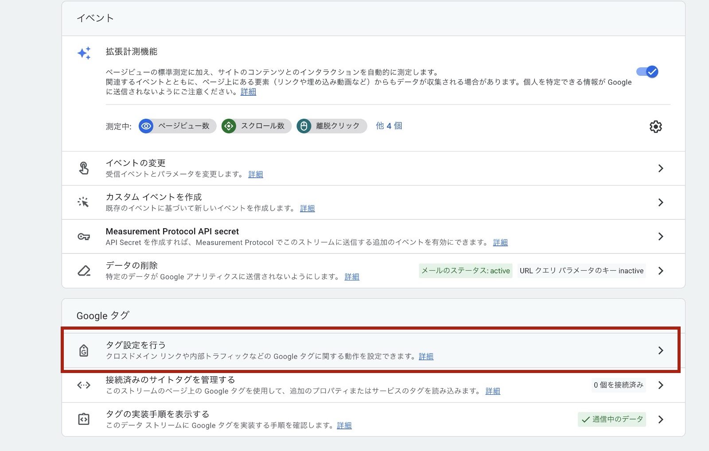This screenshot has width=709, height=451.
Task: Open タグの実装手順を表示する row
Action: (373, 420)
